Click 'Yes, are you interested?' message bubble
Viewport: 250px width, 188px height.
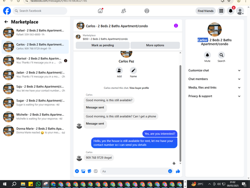pos(160,134)
